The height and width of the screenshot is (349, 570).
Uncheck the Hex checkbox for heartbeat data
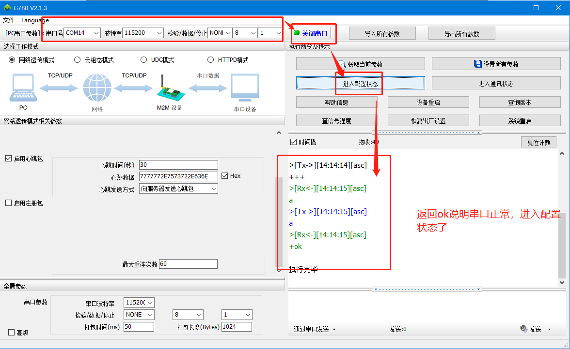click(x=225, y=176)
